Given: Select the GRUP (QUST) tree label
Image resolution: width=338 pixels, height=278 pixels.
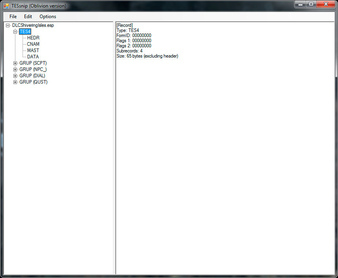Looking at the screenshot, I should coord(34,82).
